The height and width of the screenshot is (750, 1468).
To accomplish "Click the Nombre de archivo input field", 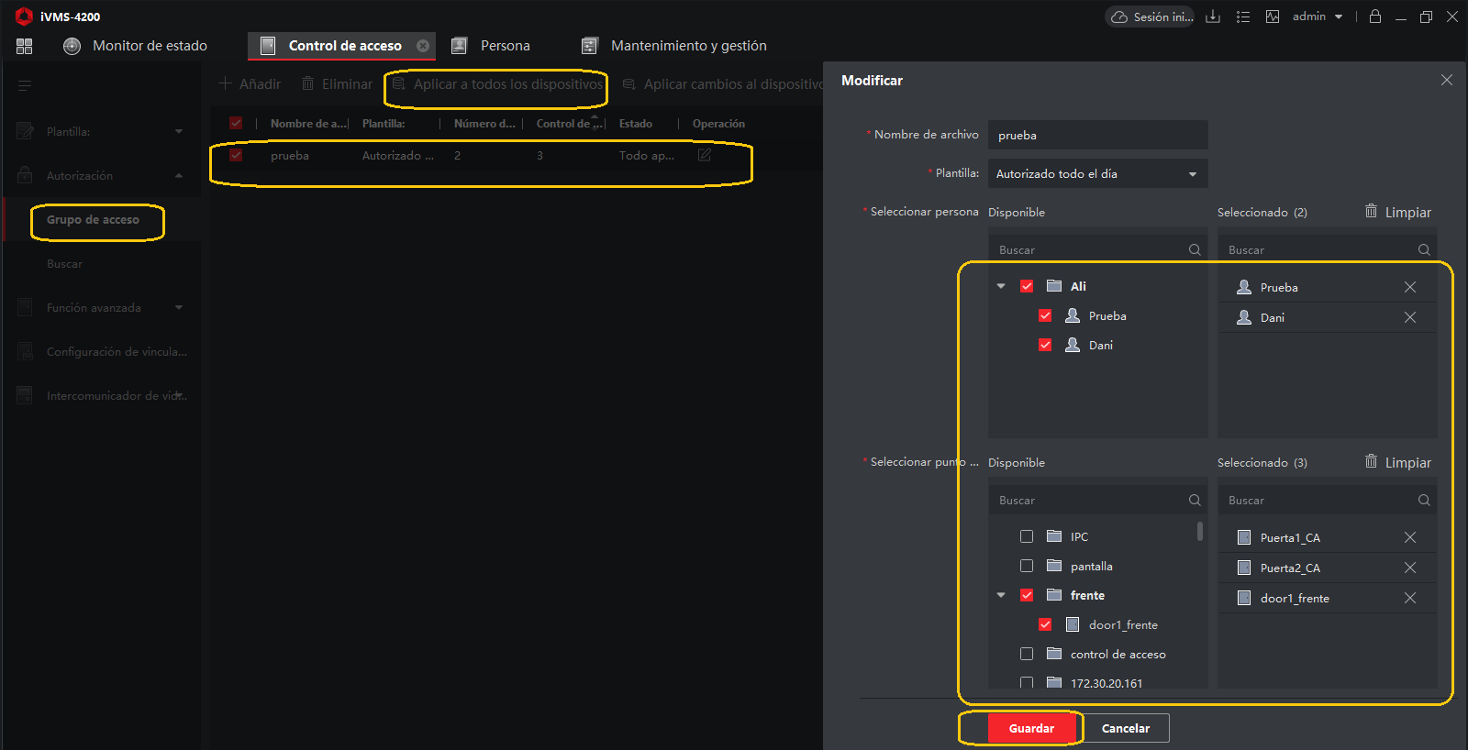I will [1097, 135].
